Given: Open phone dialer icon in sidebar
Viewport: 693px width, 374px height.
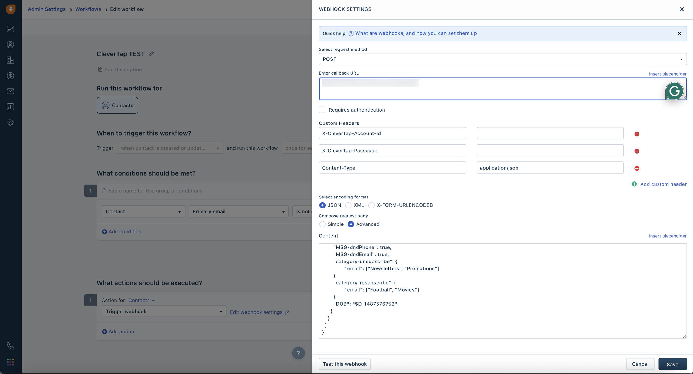Looking at the screenshot, I should [10, 346].
